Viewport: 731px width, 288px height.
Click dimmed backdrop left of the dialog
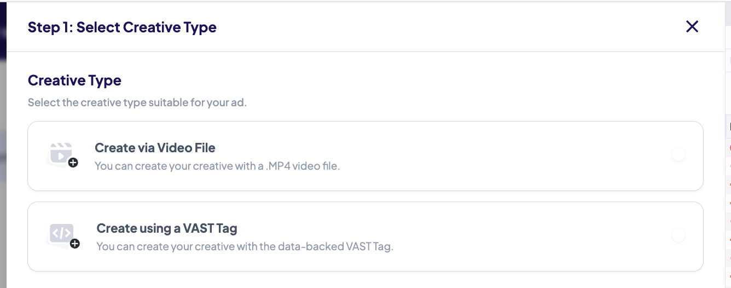tap(3, 164)
